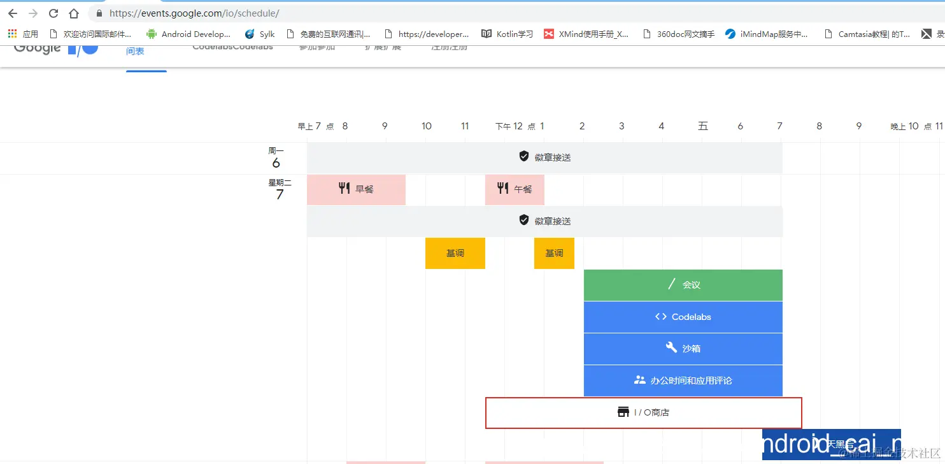This screenshot has height=464, width=945.
Task: Click the browser home icon
Action: (x=73, y=13)
